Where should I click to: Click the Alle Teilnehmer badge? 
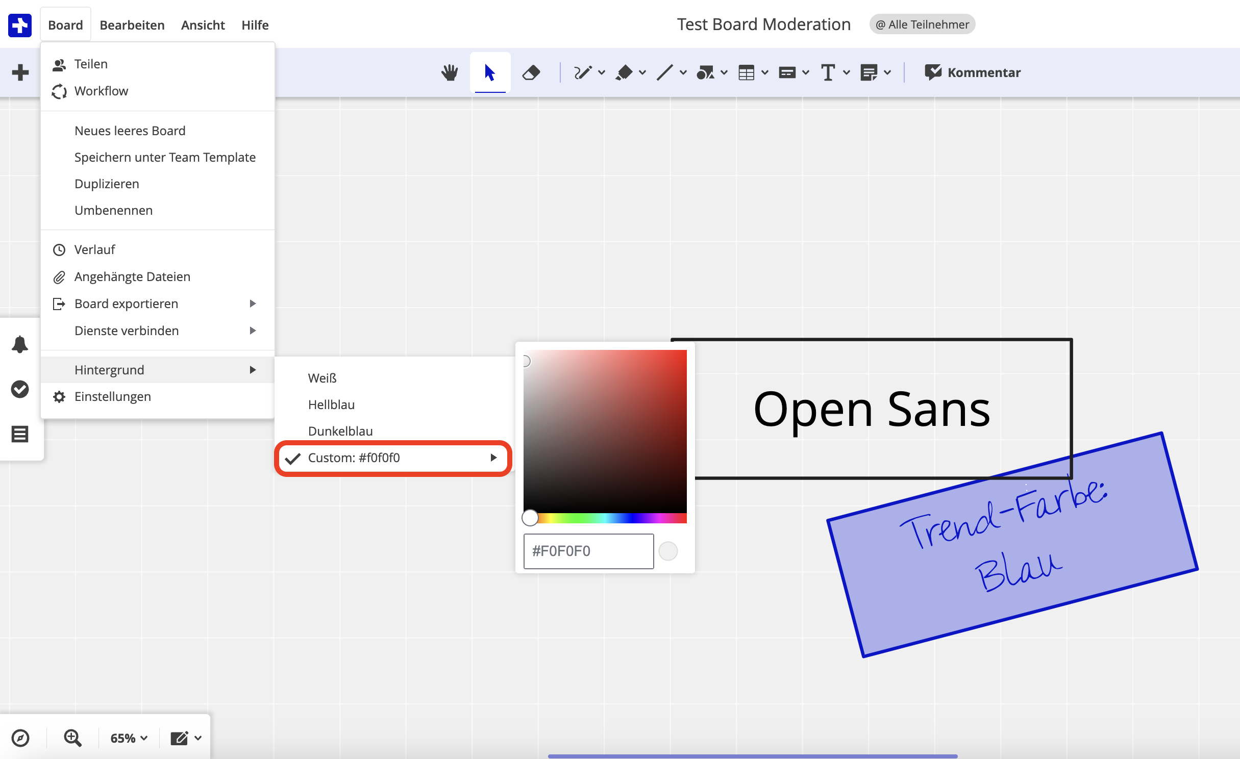coord(922,24)
